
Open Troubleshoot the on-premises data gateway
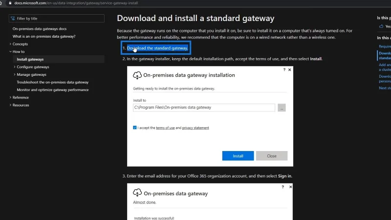pos(53,82)
